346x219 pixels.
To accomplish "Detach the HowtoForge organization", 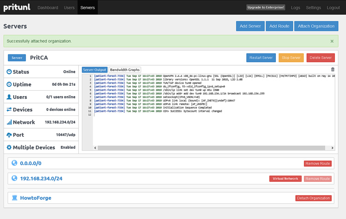I will 313,198.
